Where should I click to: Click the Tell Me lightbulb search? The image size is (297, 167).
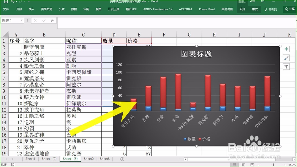(x=271, y=9)
